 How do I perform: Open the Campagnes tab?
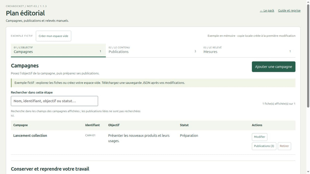(x=58, y=50)
